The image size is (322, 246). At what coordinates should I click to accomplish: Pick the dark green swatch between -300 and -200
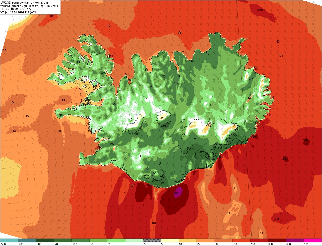tap(45, 240)
